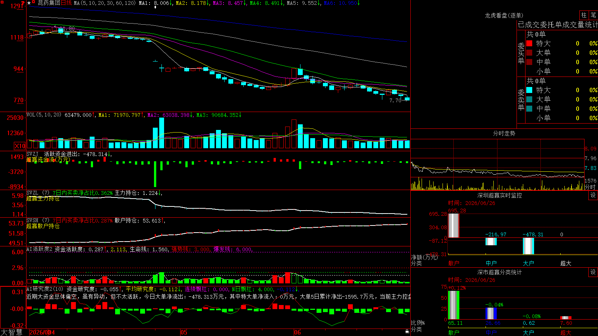
Task: Switch order view to 柱 bar mode
Action: pyautogui.click(x=584, y=15)
